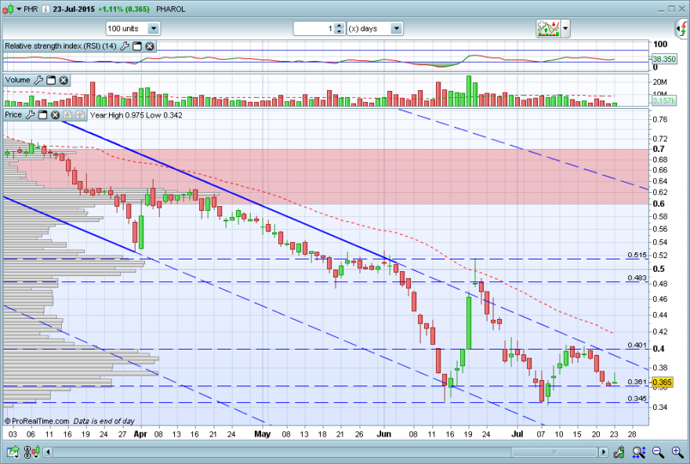
Task: Open Volume indicator settings wrench
Action: point(38,80)
